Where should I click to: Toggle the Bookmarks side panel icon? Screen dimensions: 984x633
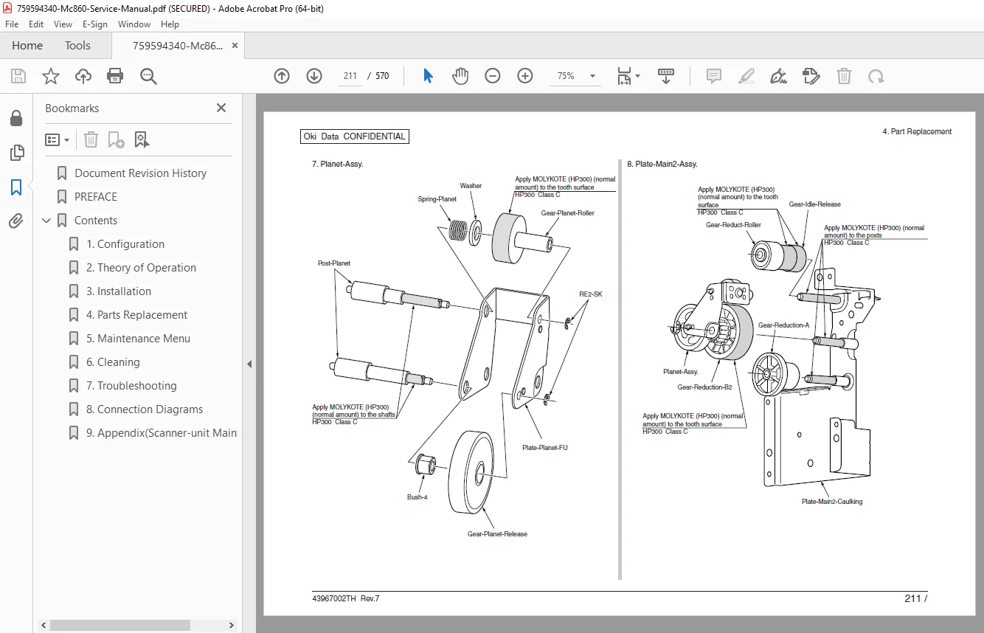16,187
